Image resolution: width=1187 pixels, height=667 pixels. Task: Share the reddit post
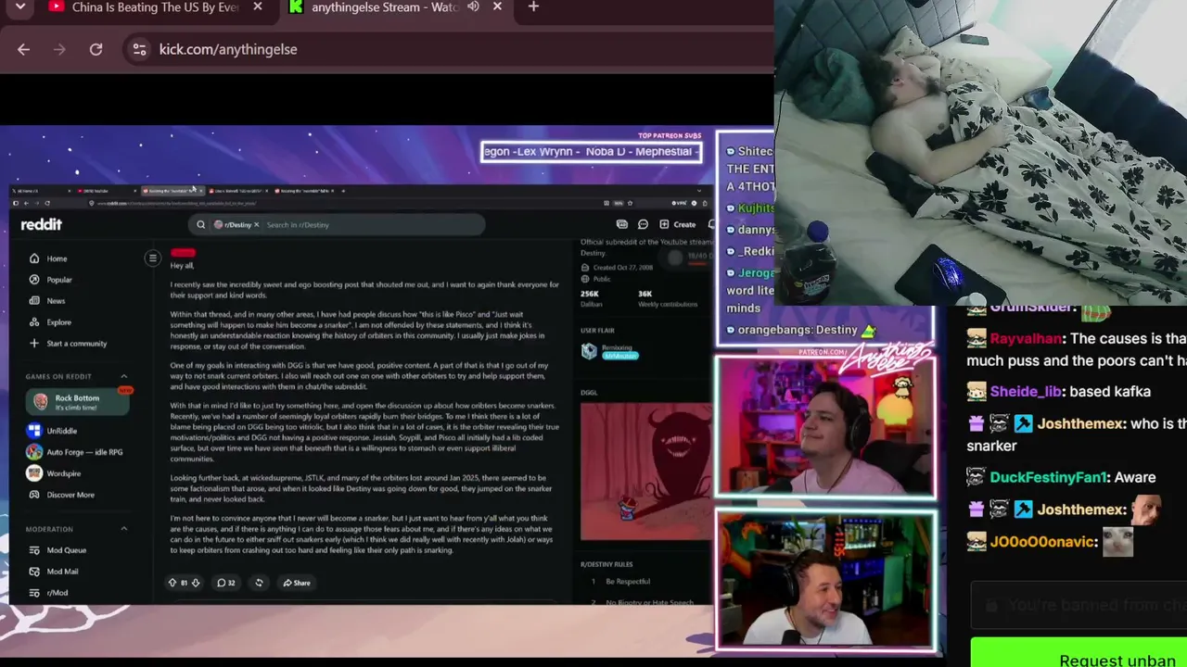[x=297, y=583]
